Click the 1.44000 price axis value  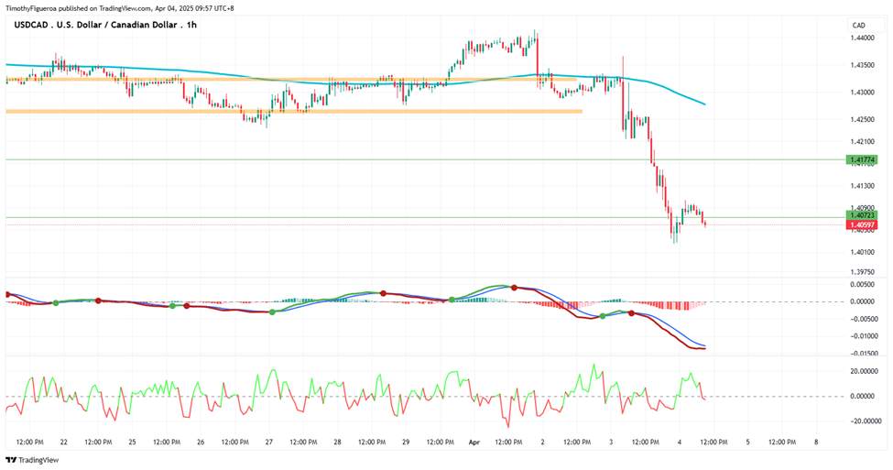[862, 38]
